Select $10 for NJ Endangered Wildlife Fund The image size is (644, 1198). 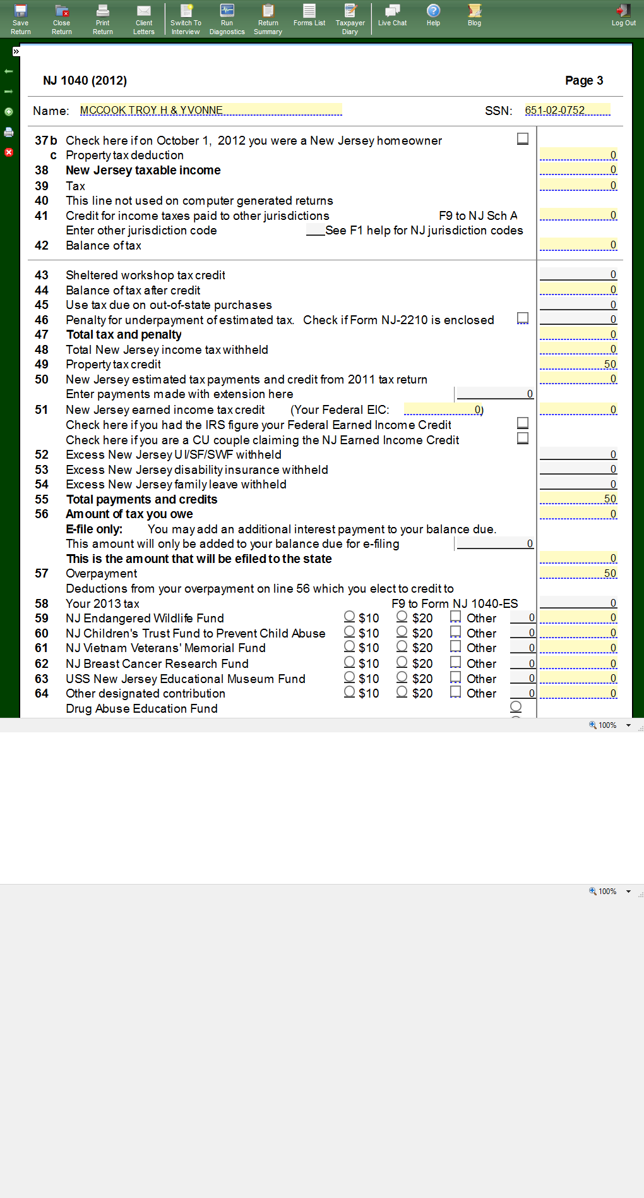tap(350, 616)
